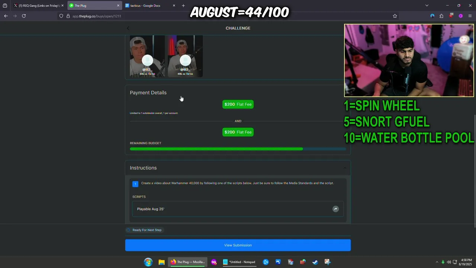Collapse the Instructions section chevron

(344, 168)
